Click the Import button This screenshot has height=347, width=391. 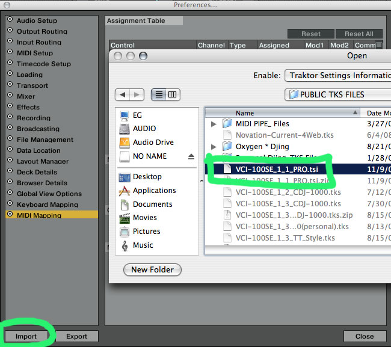26,336
